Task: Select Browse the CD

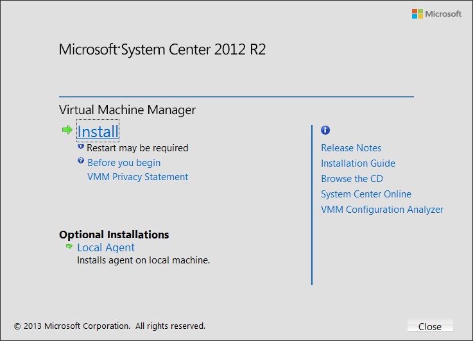Action: pyautogui.click(x=352, y=179)
